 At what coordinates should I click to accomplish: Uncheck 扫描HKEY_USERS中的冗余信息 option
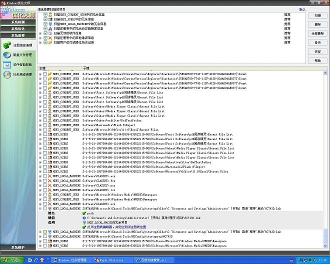(x=45, y=19)
